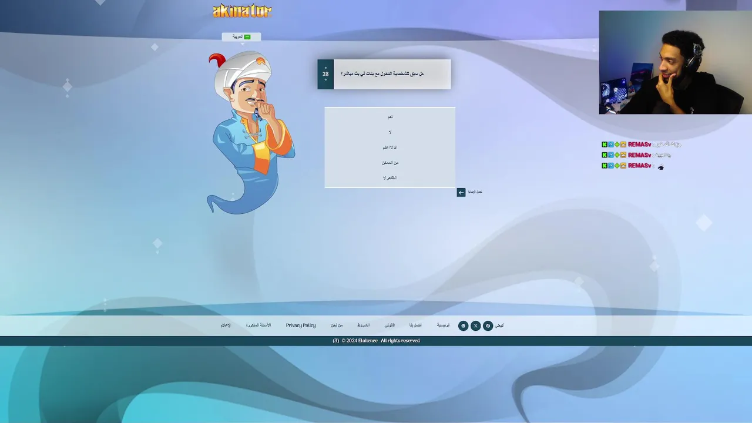Click the question text box
Viewport: 752px width, 423px height.
(392, 74)
